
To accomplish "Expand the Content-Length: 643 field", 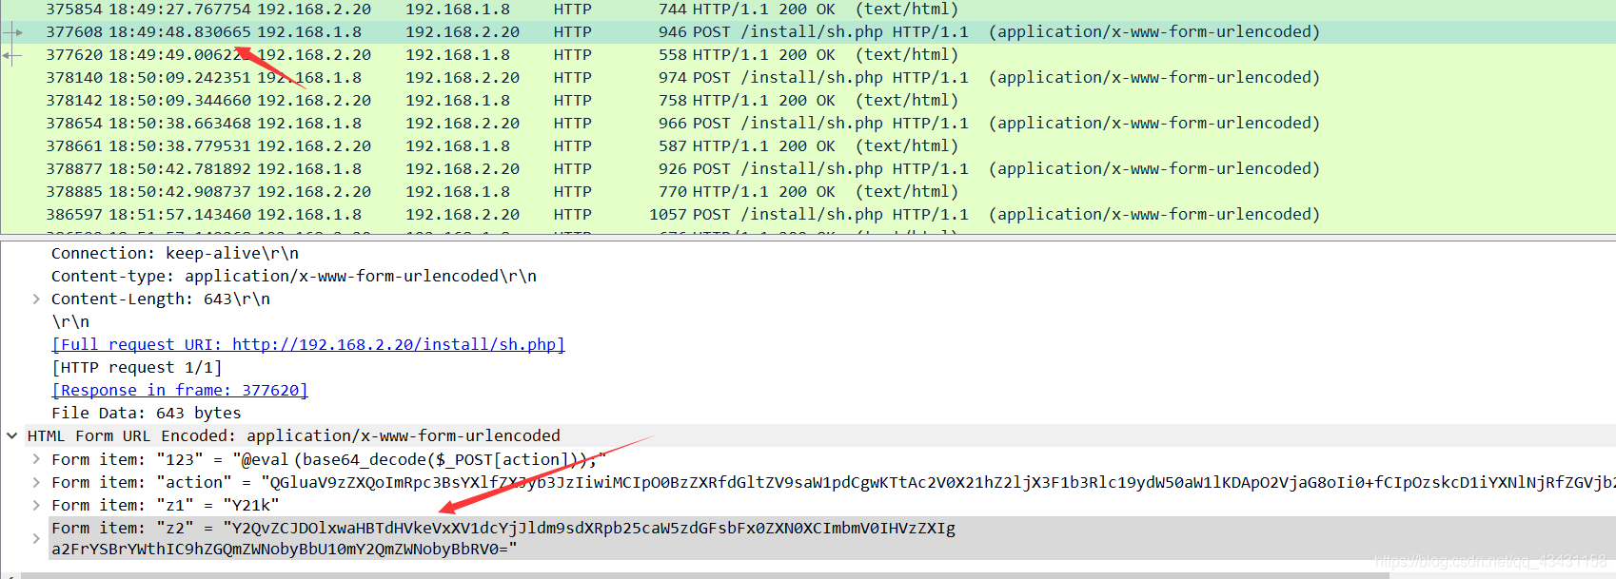I will click(36, 299).
